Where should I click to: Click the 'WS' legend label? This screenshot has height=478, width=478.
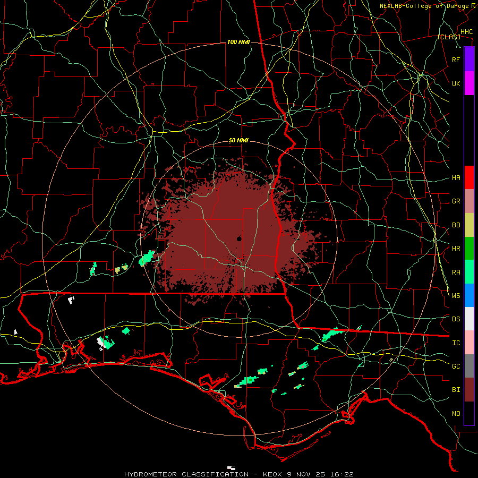point(456,296)
